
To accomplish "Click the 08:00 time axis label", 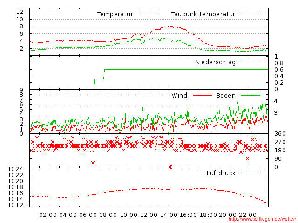I will (108, 215).
